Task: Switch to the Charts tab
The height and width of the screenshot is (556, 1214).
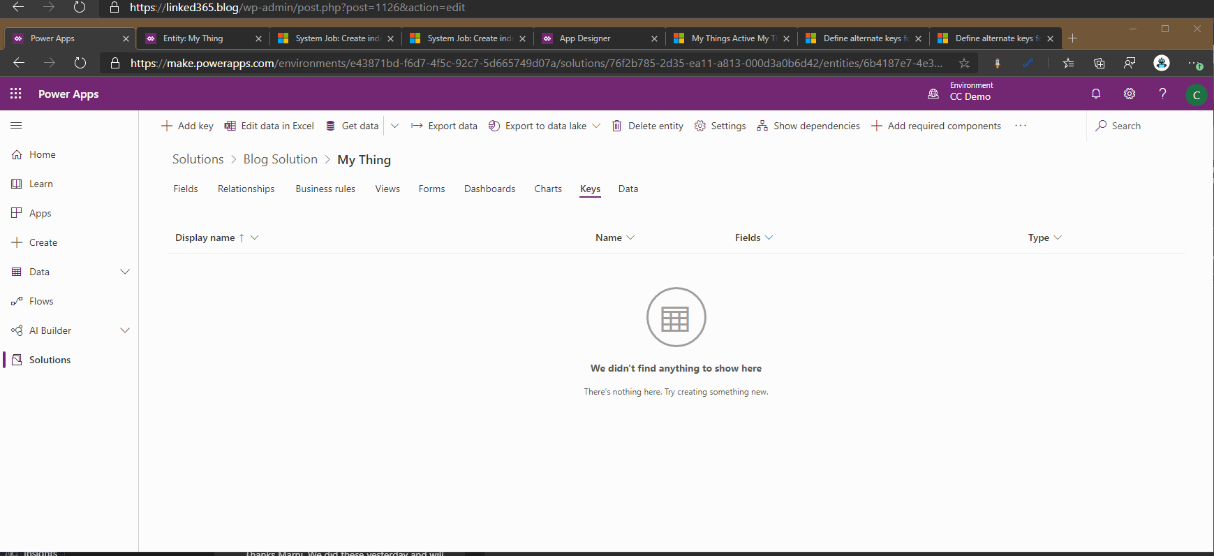Action: coord(548,189)
